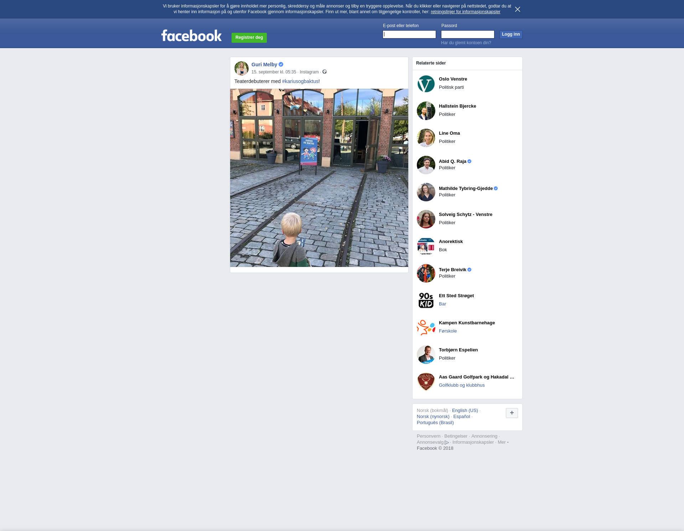Expand more languages with plus button
Image resolution: width=684 pixels, height=531 pixels.
pos(512,413)
